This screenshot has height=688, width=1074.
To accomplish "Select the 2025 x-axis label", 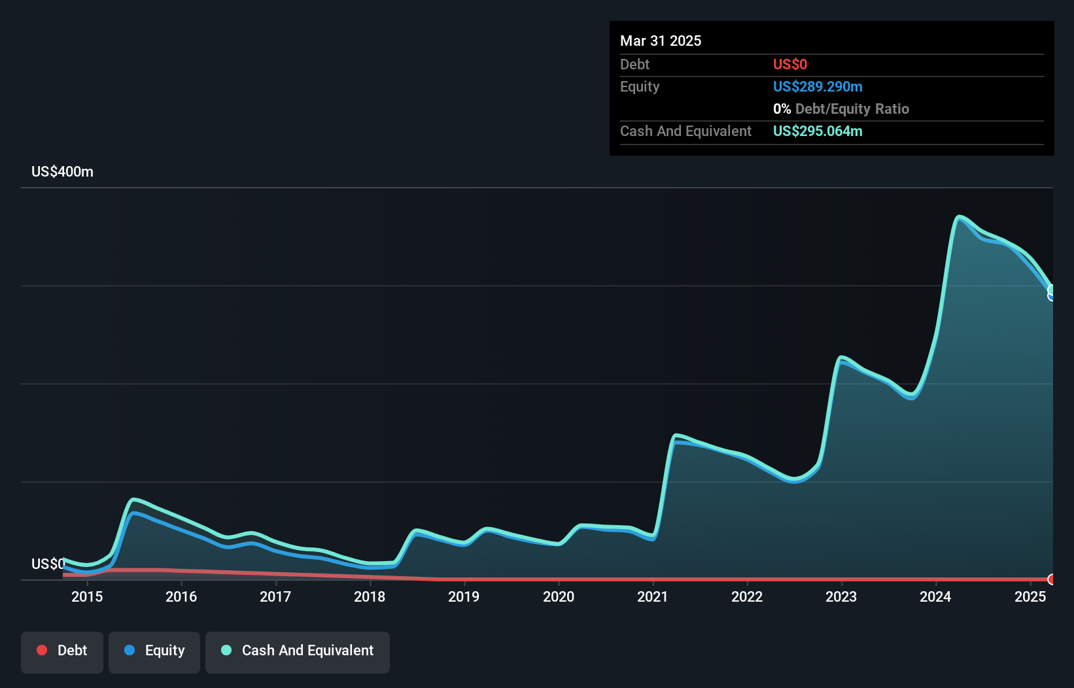I will [x=1030, y=596].
